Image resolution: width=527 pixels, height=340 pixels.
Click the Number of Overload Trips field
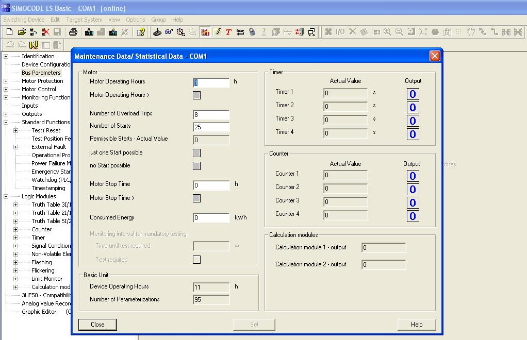tap(211, 115)
